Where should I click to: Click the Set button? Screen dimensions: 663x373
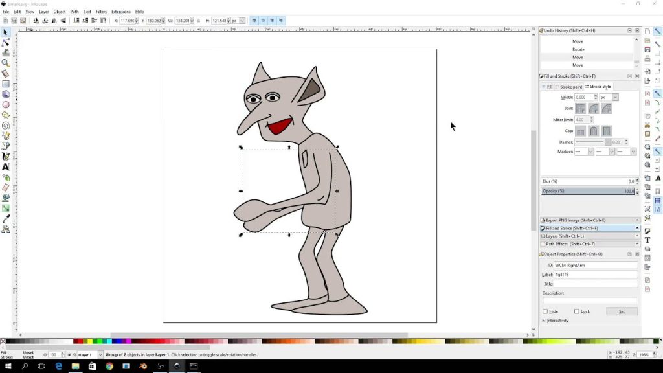tap(622, 311)
